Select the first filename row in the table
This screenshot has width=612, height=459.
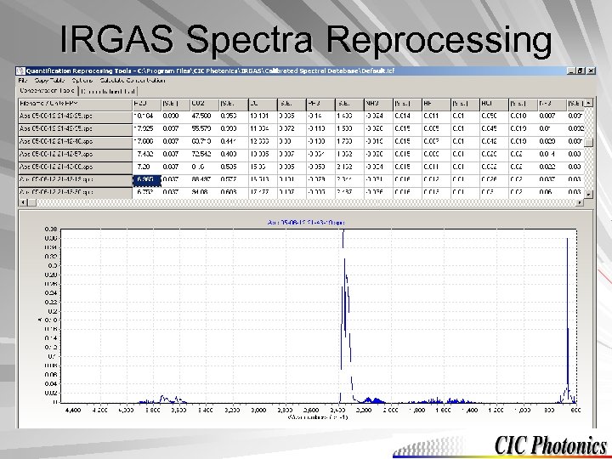(76, 116)
